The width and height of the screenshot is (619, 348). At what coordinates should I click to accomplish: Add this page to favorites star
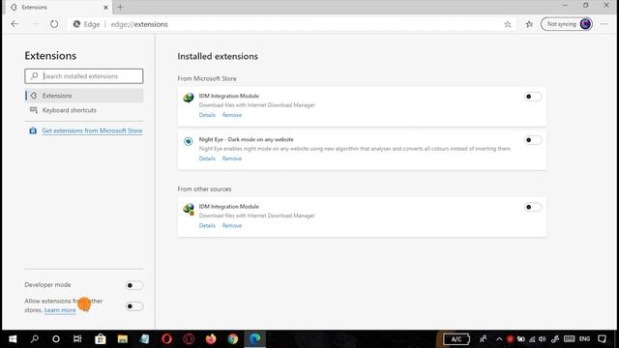tap(508, 24)
